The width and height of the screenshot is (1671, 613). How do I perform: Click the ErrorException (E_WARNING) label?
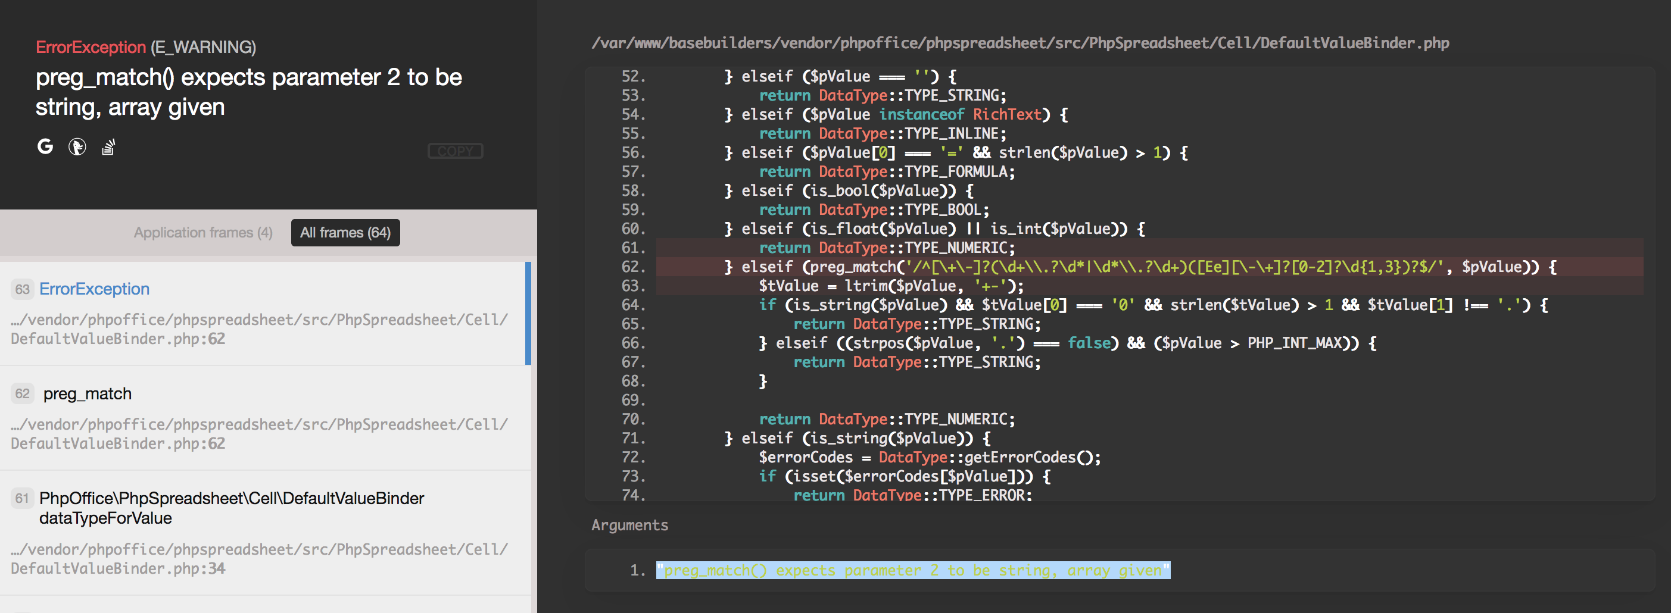(146, 46)
